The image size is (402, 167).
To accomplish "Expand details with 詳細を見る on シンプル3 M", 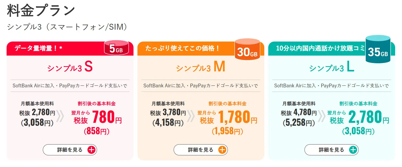I will point(201,150).
